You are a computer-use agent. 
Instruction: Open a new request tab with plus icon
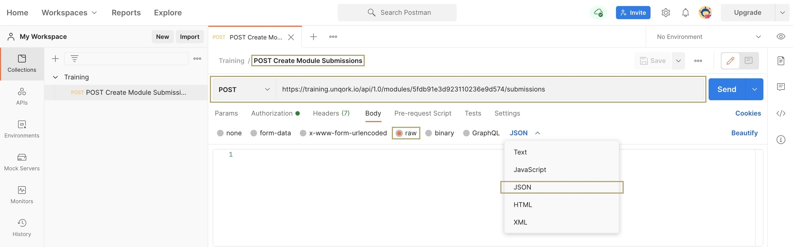[x=313, y=37]
